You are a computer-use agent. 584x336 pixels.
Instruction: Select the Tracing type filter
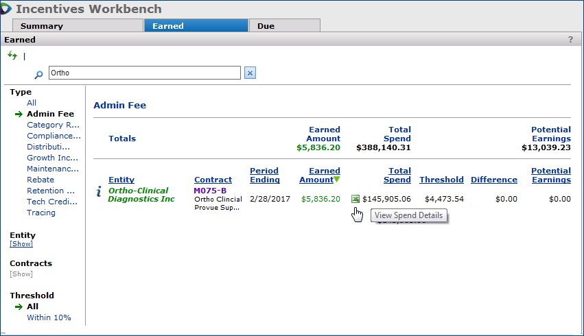coord(41,213)
